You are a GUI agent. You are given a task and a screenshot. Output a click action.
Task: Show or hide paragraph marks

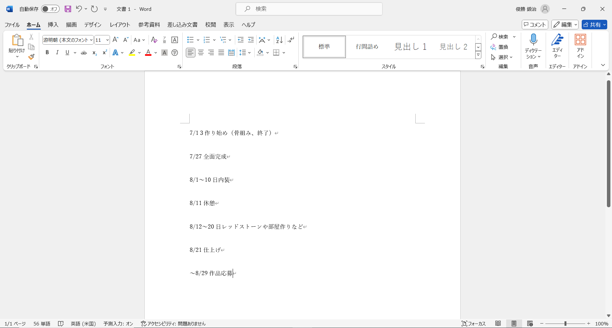[x=291, y=40]
